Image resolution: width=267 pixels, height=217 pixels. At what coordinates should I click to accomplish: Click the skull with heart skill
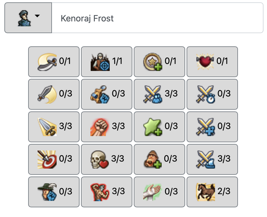(x=107, y=159)
